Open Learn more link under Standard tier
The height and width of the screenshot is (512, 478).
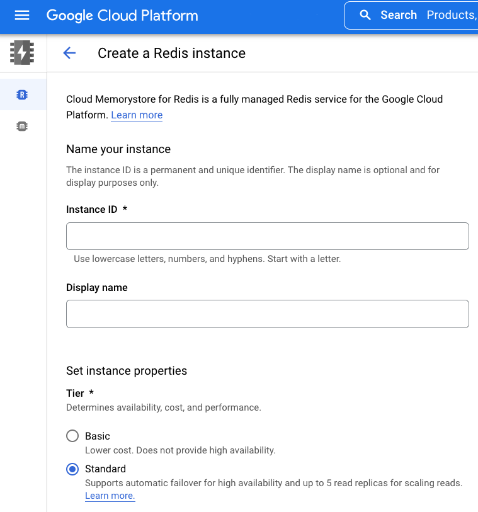[110, 496]
